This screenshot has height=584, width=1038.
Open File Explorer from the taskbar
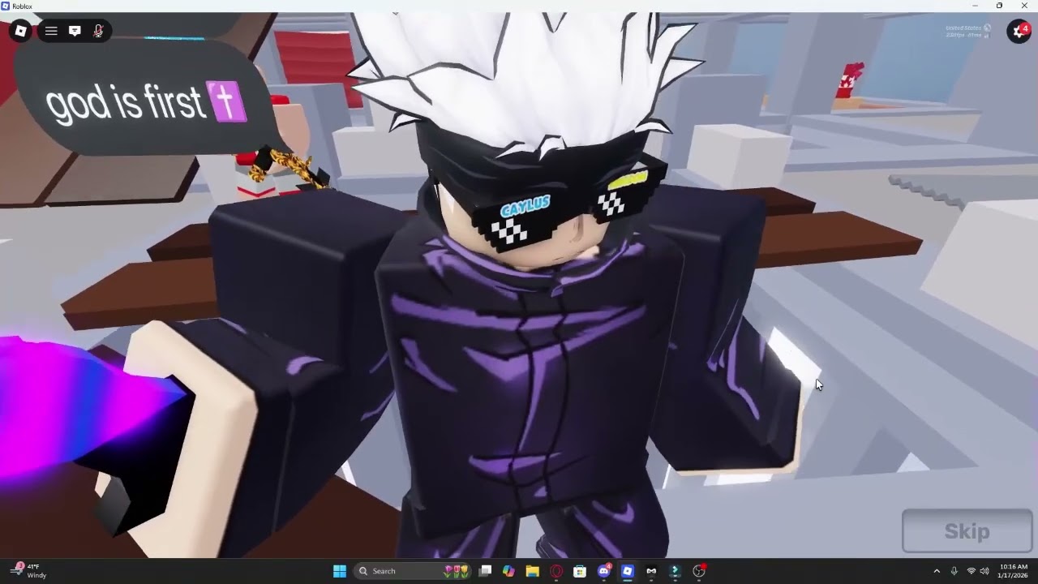click(533, 571)
